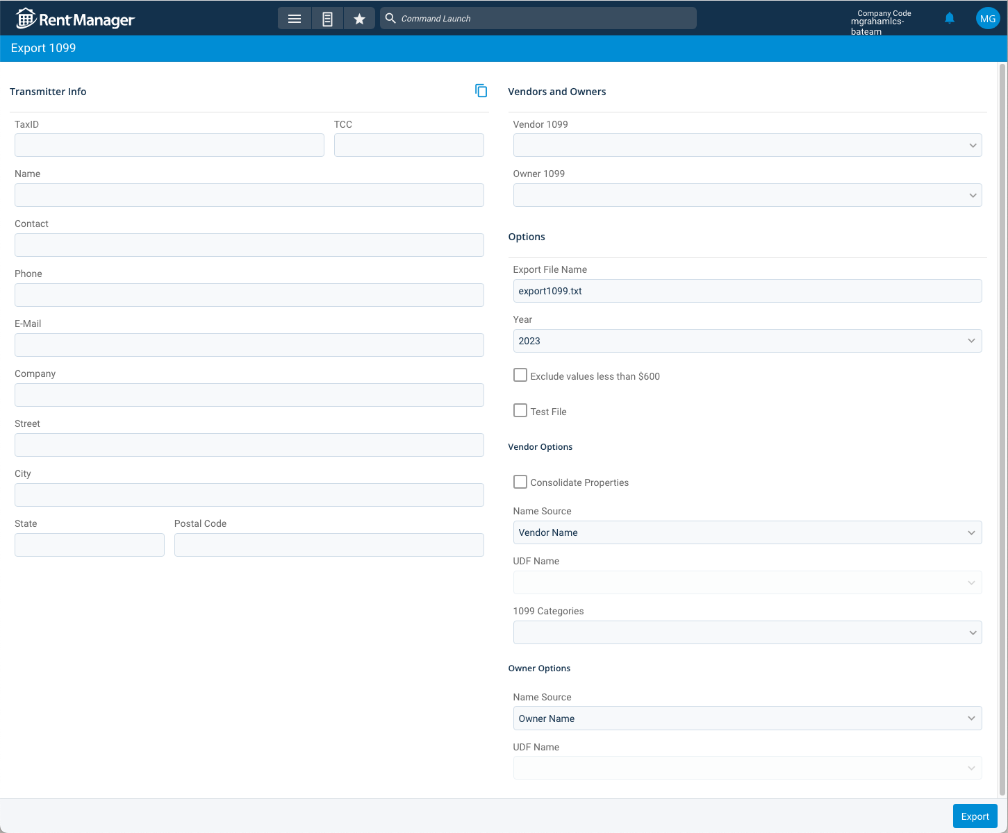Focus the transmitter Name field
The width and height of the screenshot is (1008, 833).
pos(249,195)
